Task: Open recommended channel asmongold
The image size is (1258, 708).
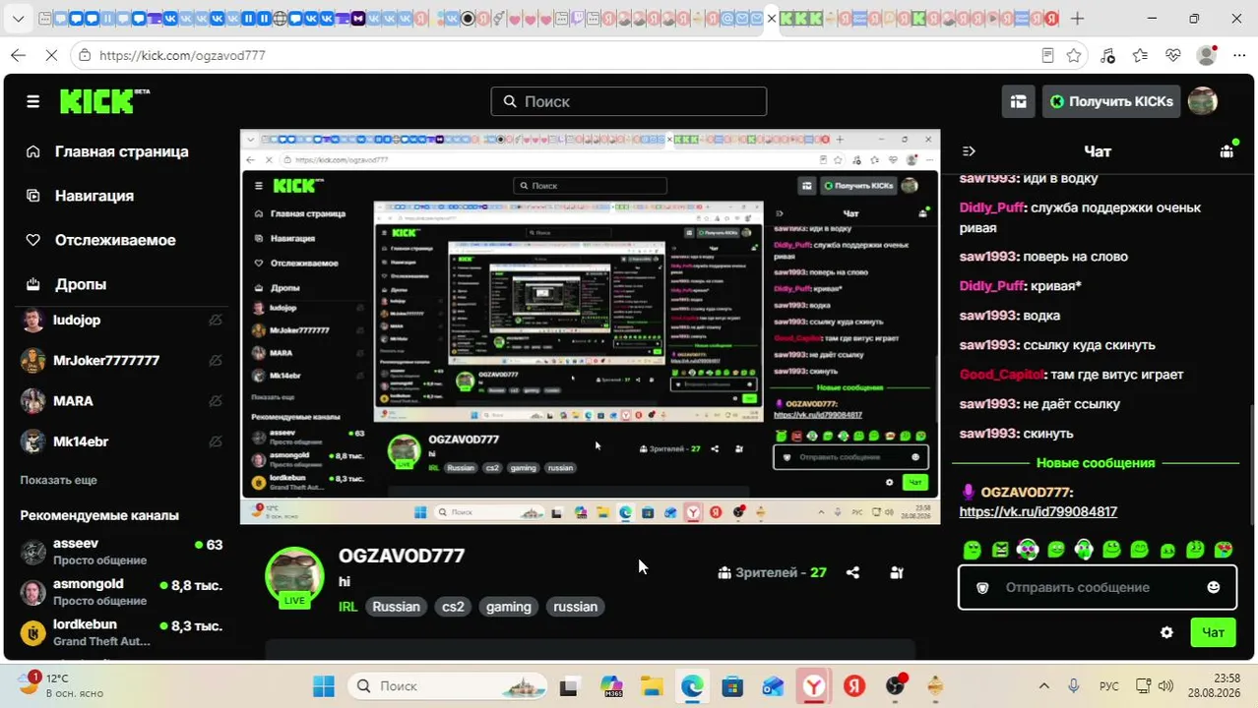Action: click(x=121, y=592)
